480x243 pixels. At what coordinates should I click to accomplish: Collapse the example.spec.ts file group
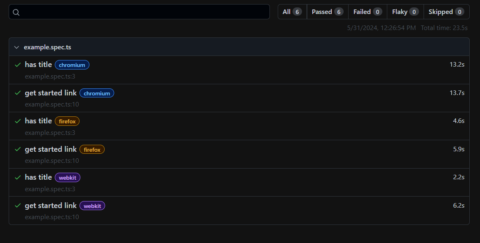[x=17, y=47]
